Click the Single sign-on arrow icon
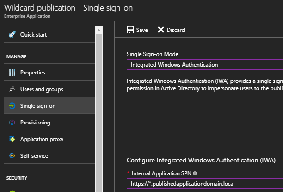The height and width of the screenshot is (192, 283). (12, 106)
